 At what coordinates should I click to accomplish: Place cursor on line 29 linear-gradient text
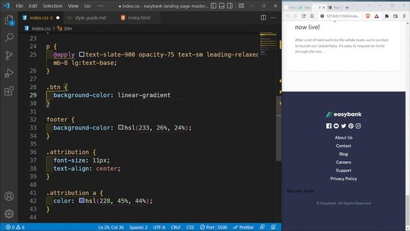click(143, 95)
